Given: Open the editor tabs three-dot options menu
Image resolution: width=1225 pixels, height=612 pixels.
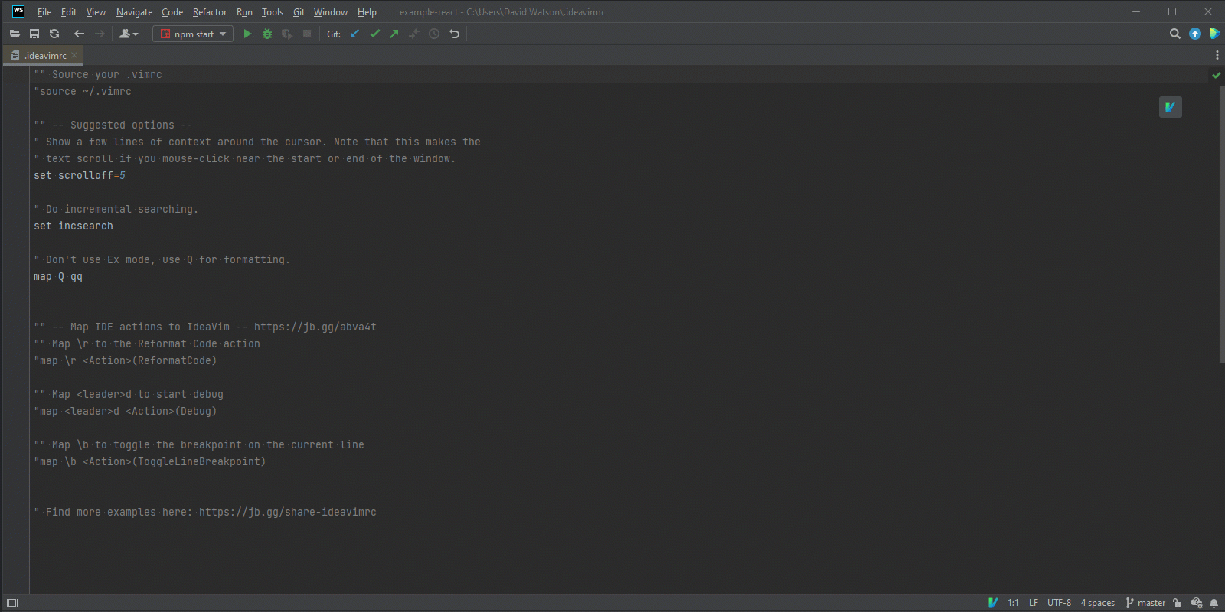Looking at the screenshot, I should pyautogui.click(x=1217, y=55).
